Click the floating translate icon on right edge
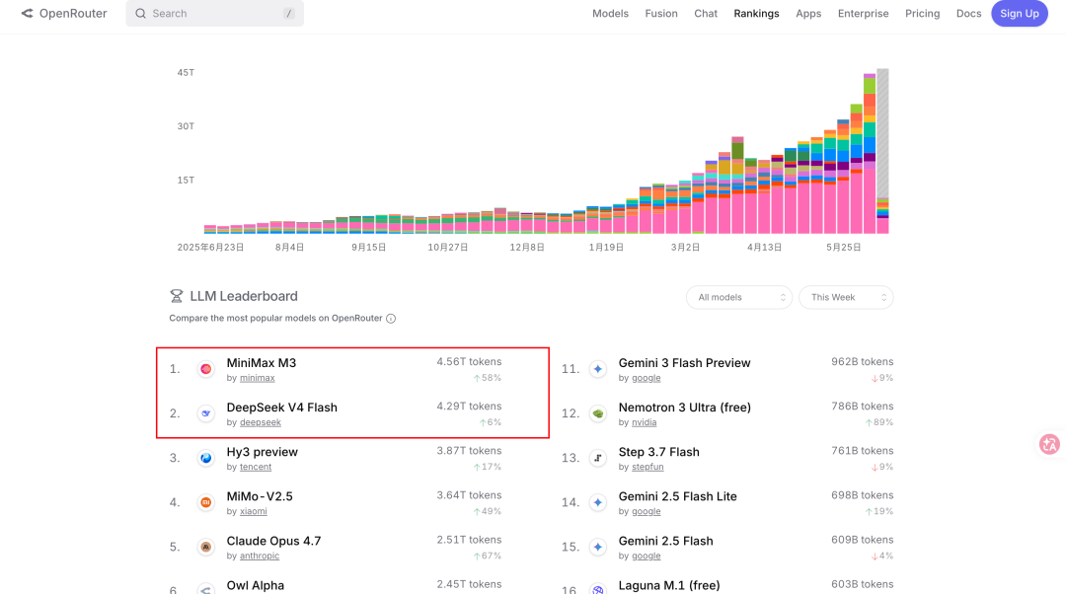Screen dimensions: 1066x594 (x=1049, y=444)
